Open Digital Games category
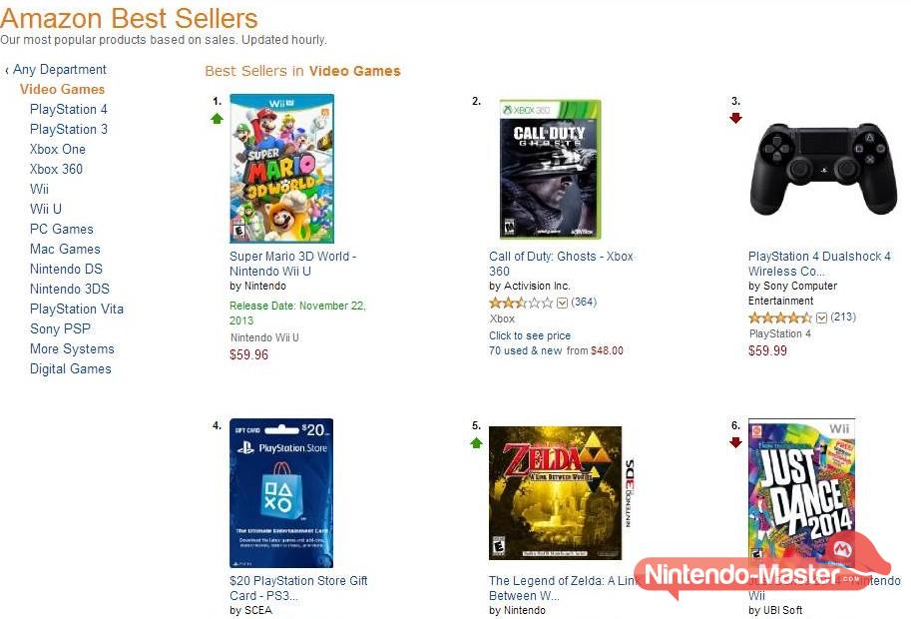This screenshot has width=911, height=619. [71, 369]
